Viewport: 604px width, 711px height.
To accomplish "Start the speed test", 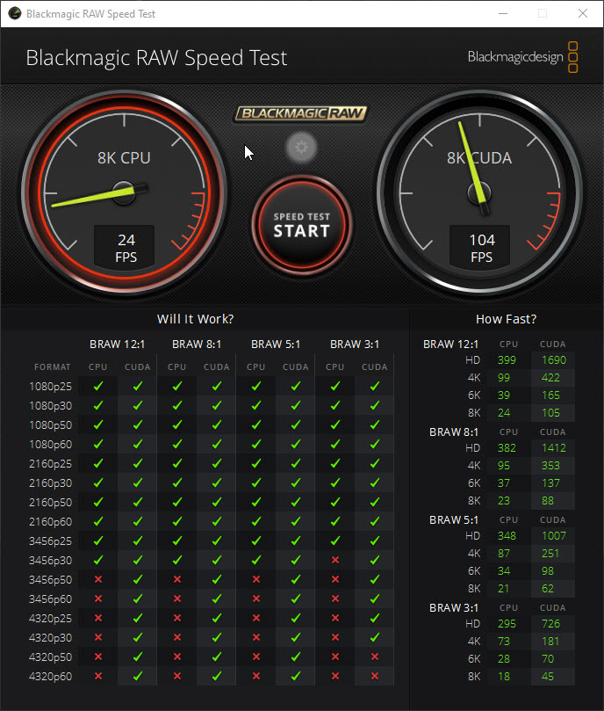I will [x=302, y=225].
